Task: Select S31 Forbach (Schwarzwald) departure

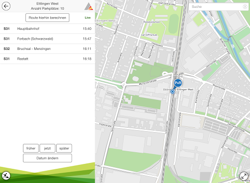Action: pyautogui.click(x=47, y=39)
